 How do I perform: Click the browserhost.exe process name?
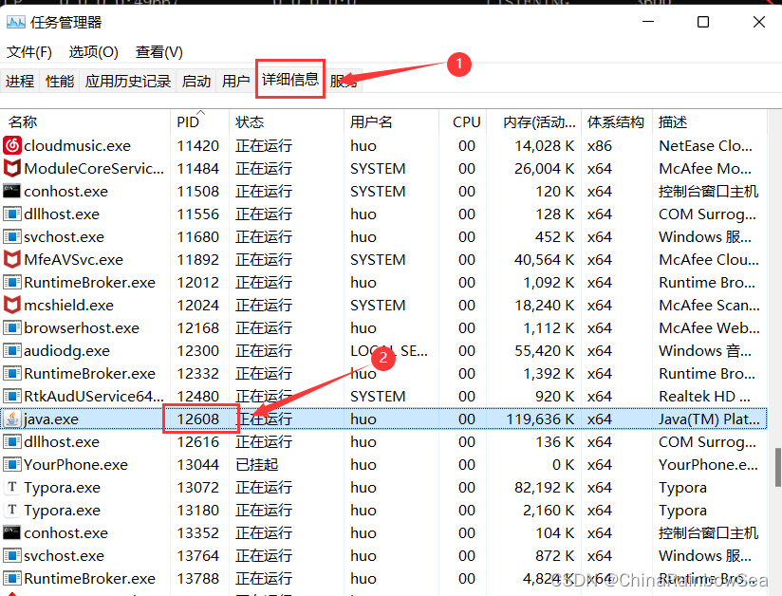tap(82, 327)
